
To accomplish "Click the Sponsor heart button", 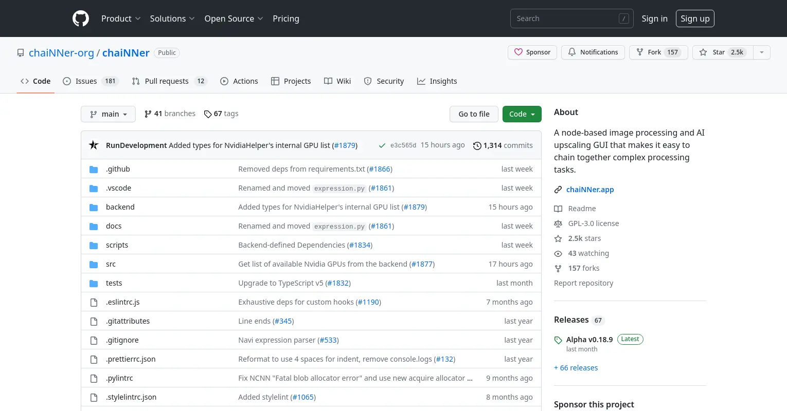I will click(x=532, y=52).
